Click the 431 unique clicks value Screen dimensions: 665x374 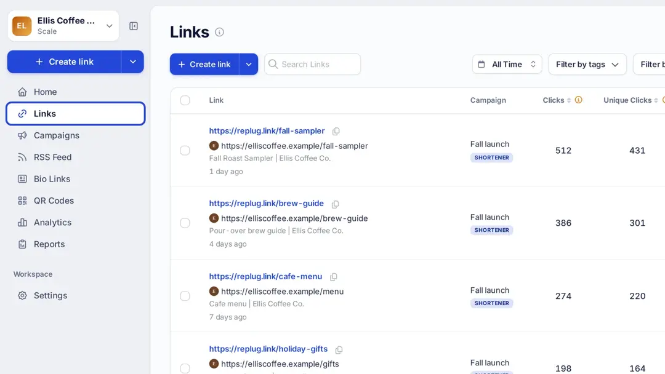click(x=637, y=150)
